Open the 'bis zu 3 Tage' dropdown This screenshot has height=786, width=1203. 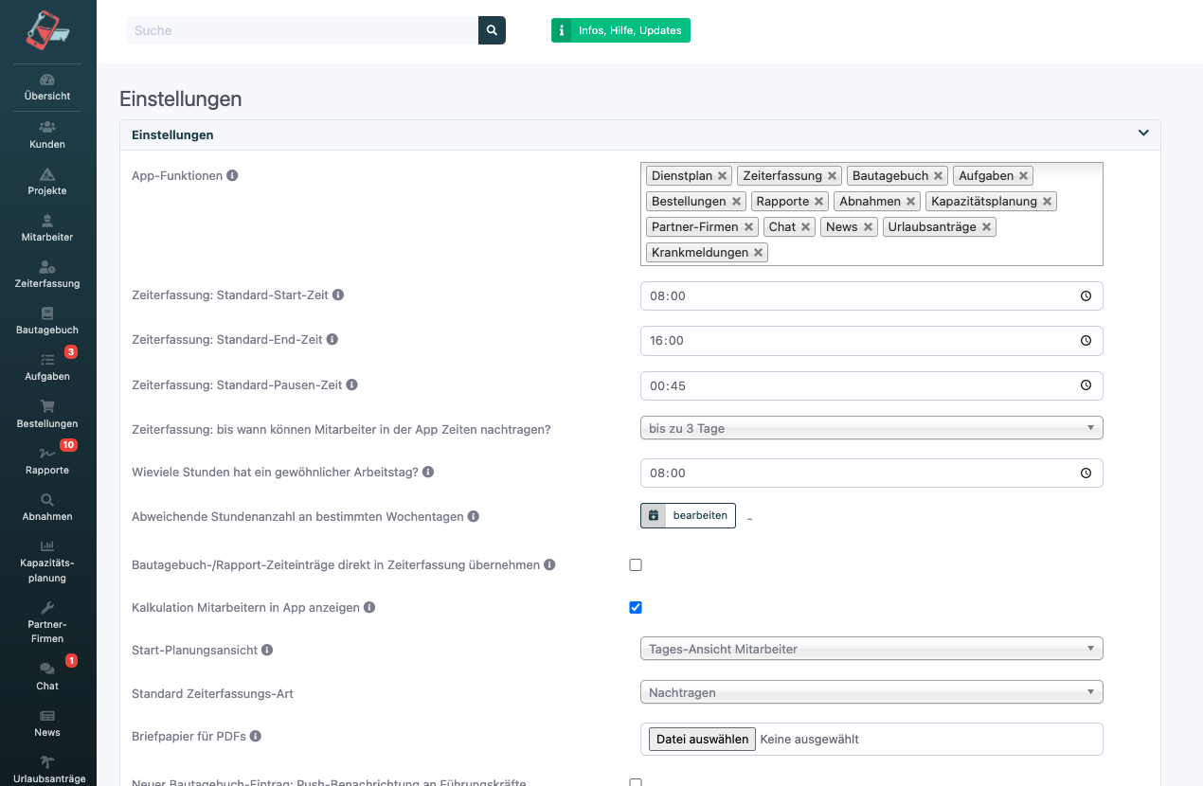tap(871, 427)
